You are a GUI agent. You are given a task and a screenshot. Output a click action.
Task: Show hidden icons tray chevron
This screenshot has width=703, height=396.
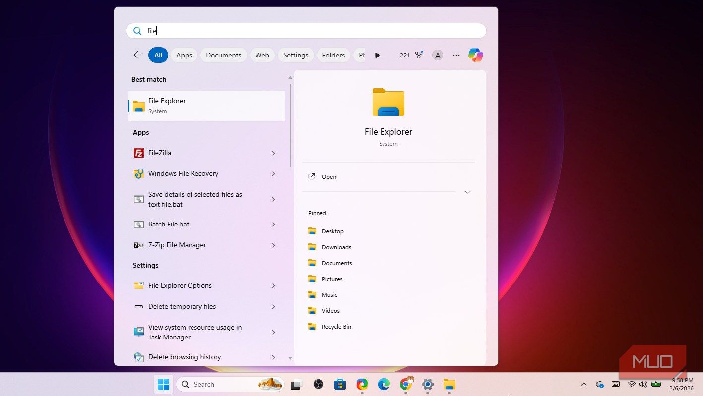click(584, 384)
